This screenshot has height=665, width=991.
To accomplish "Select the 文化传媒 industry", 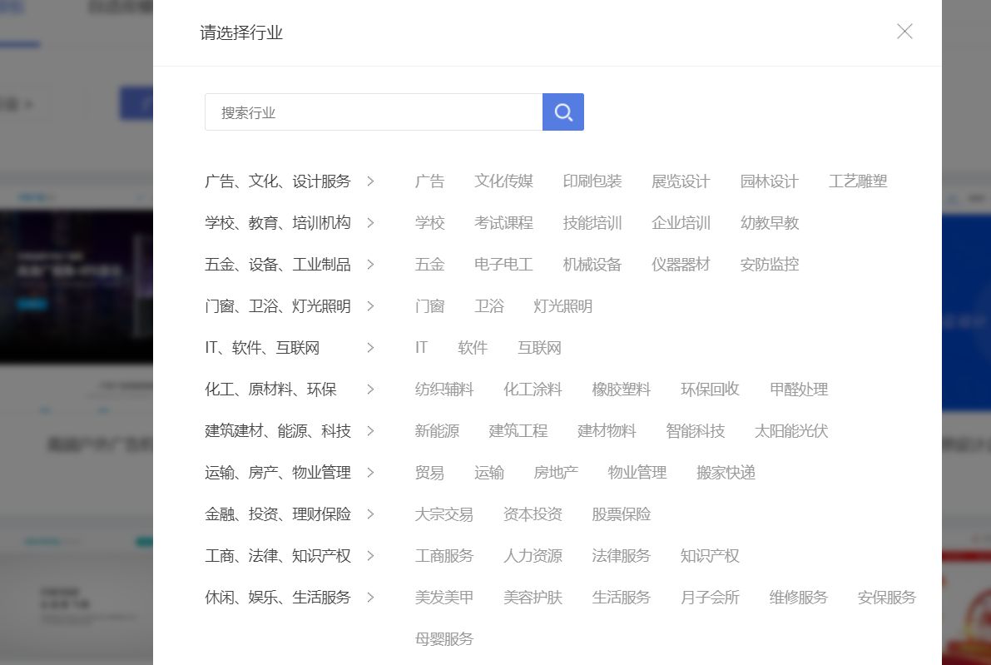I will (503, 181).
